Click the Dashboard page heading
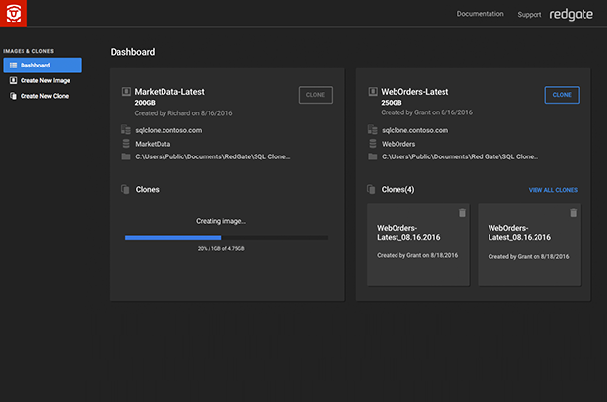Screen dimensions: 607x402 (132, 52)
